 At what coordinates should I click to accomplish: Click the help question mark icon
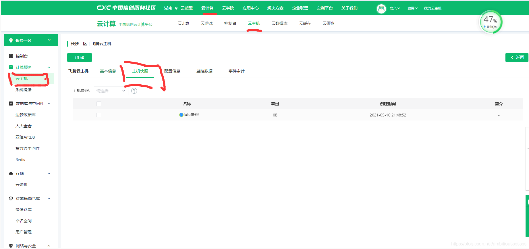click(x=134, y=91)
